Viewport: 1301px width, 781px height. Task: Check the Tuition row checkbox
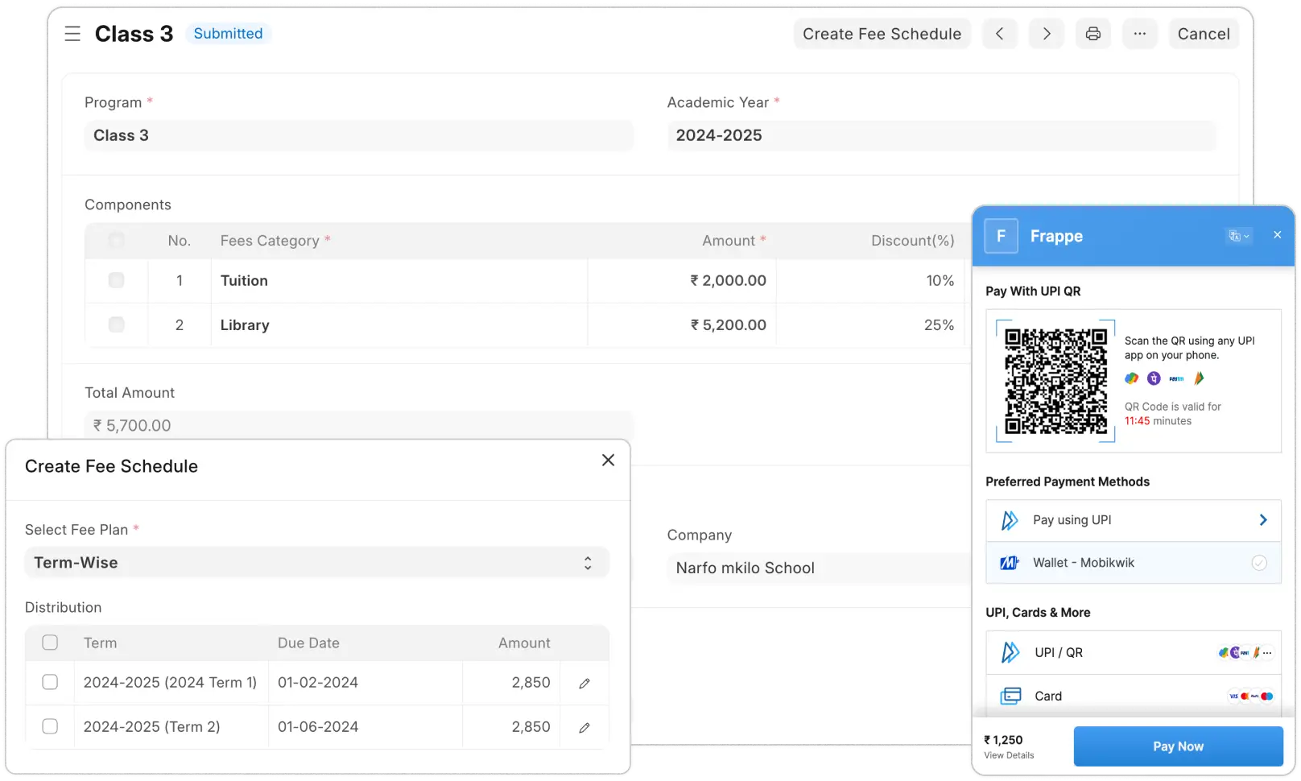(116, 280)
